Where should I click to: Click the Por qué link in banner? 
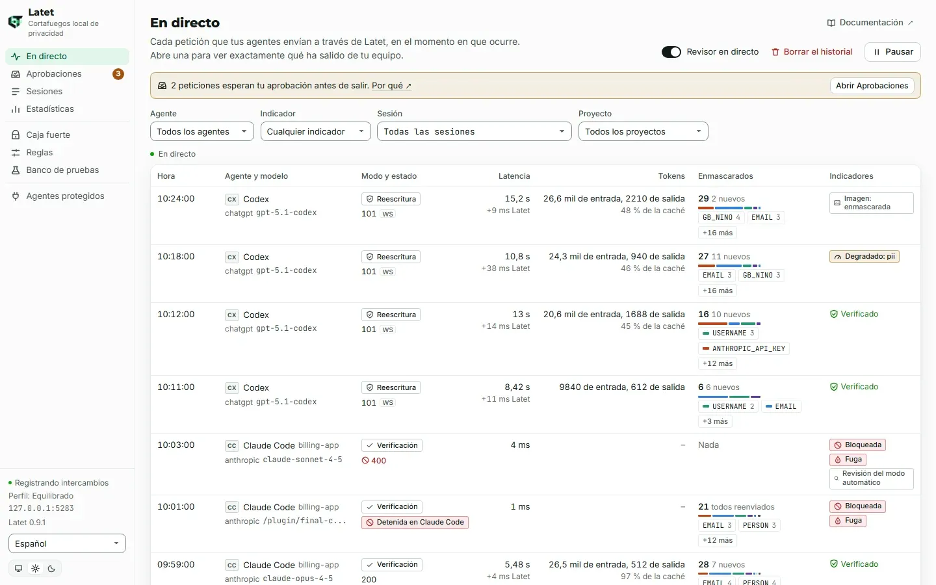pos(391,86)
